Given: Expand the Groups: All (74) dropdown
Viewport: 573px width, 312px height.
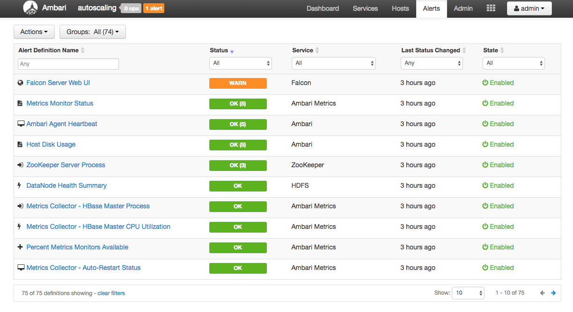Looking at the screenshot, I should click(92, 31).
